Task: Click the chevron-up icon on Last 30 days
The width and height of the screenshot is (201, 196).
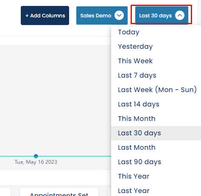Action: [x=180, y=15]
